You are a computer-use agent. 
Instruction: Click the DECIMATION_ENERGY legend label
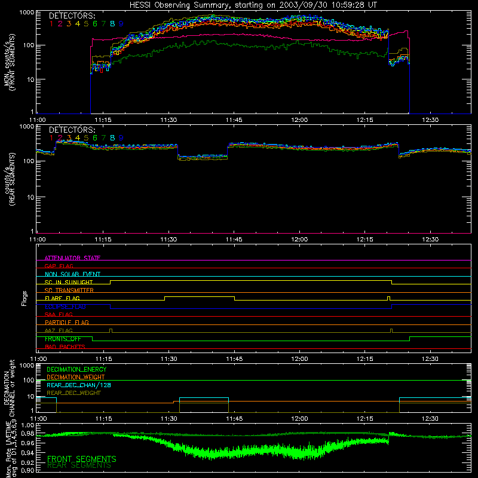click(76, 369)
